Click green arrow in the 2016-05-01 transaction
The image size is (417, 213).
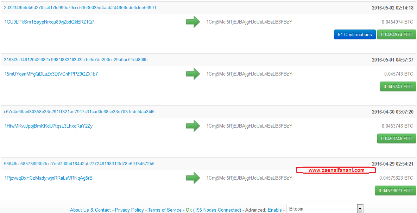193,74
